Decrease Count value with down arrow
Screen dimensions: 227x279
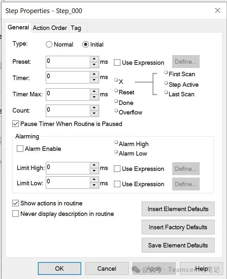pyautogui.click(x=94, y=114)
